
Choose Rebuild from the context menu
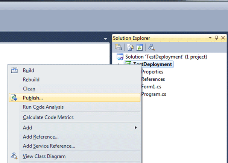31,80
